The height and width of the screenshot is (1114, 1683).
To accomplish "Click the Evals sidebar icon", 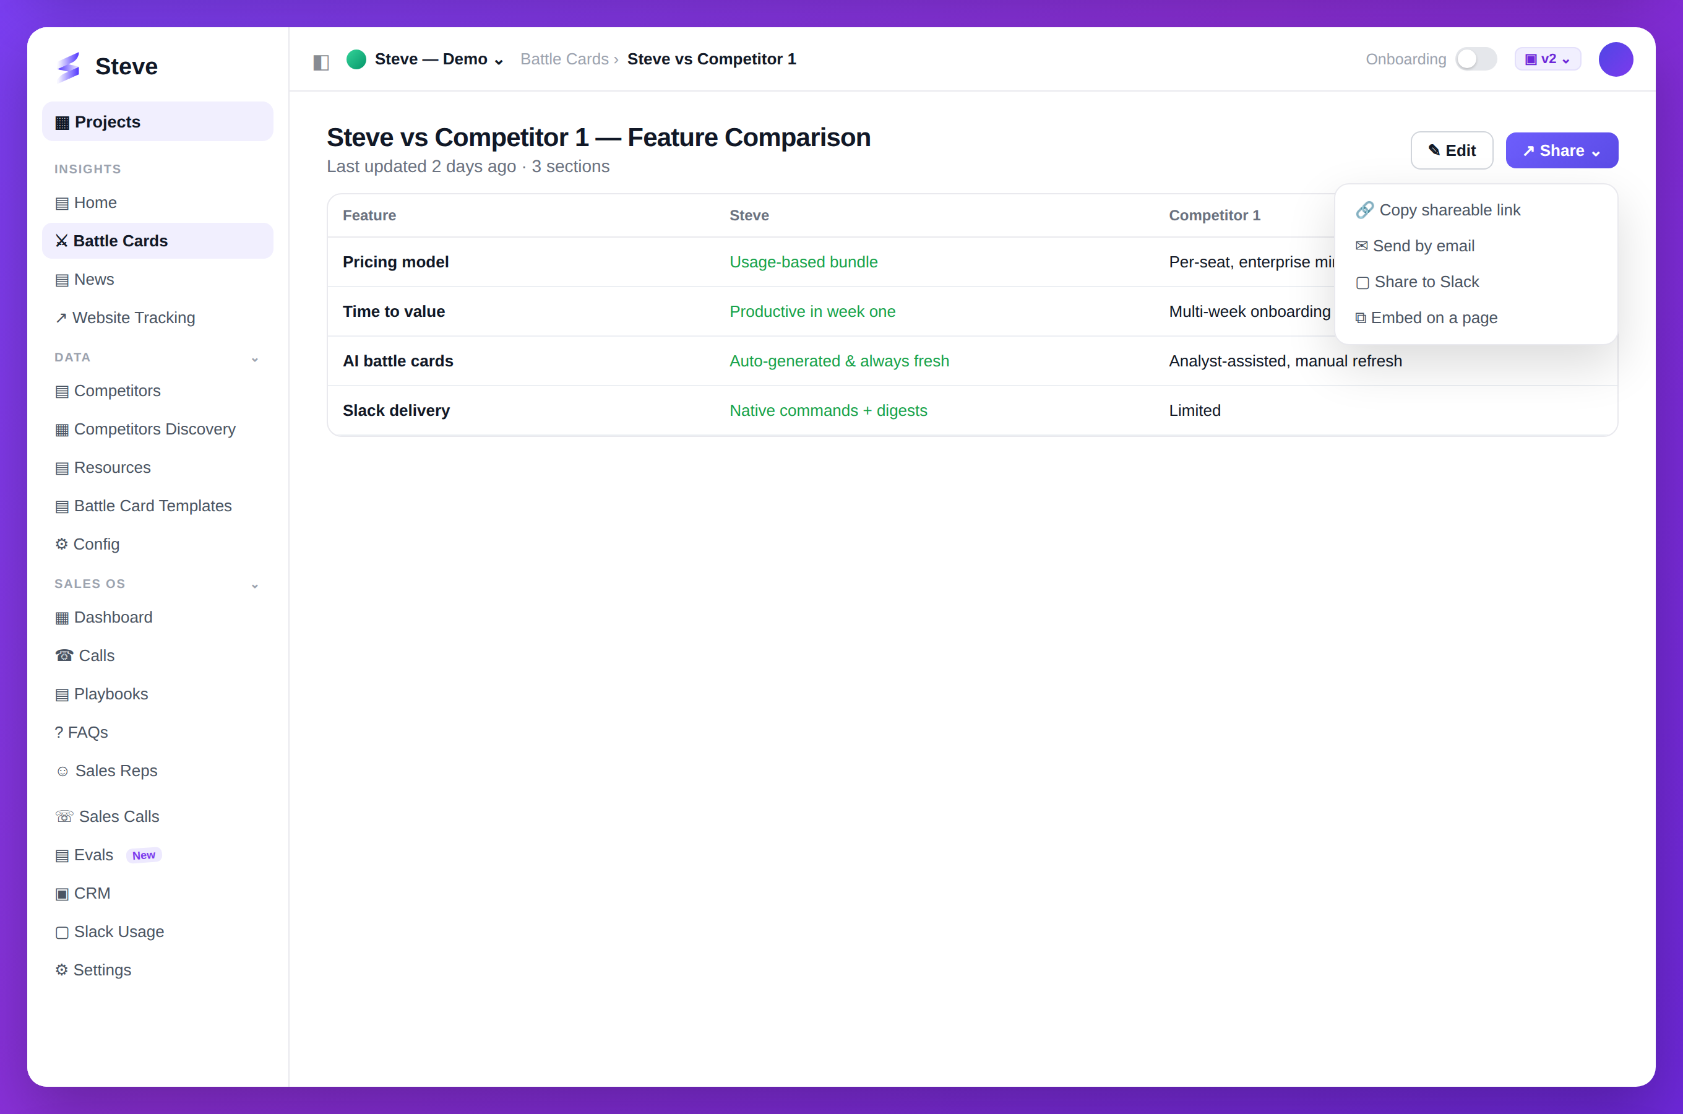I will coord(62,856).
